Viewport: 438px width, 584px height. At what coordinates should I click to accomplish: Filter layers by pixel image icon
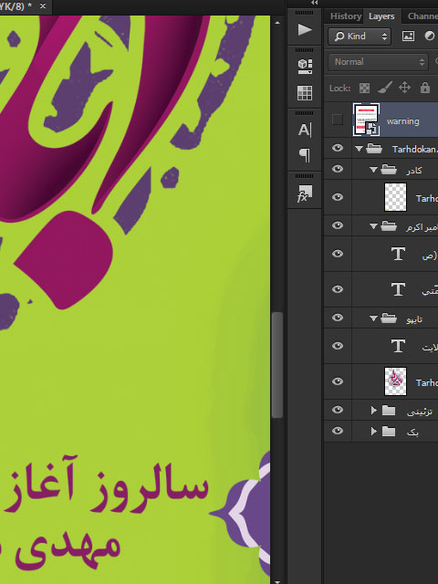408,36
